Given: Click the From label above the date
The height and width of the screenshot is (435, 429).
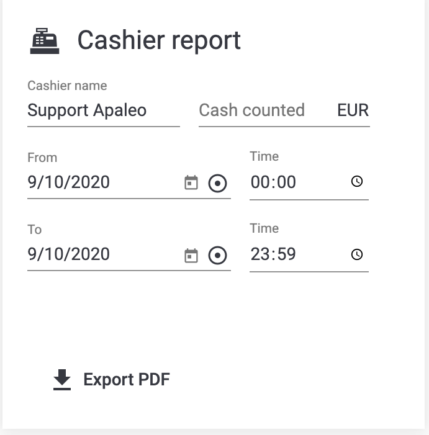Looking at the screenshot, I should [42, 158].
